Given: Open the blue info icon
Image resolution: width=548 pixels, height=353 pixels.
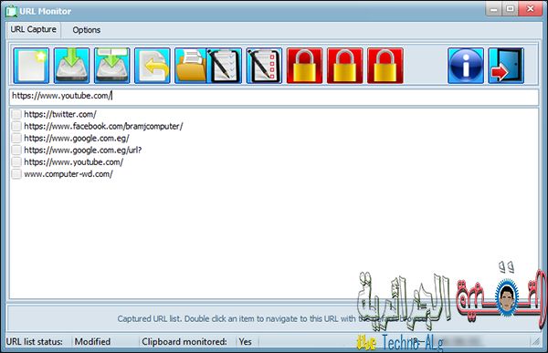Looking at the screenshot, I should coord(466,66).
